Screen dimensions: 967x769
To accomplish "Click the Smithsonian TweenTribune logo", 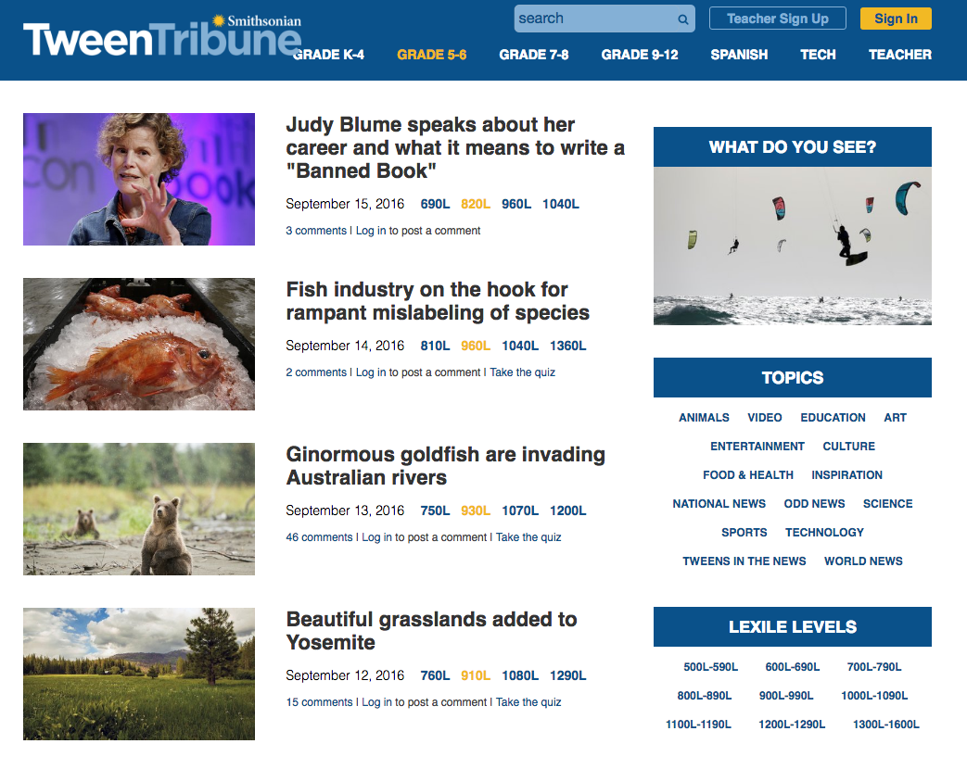I will 162,36.
